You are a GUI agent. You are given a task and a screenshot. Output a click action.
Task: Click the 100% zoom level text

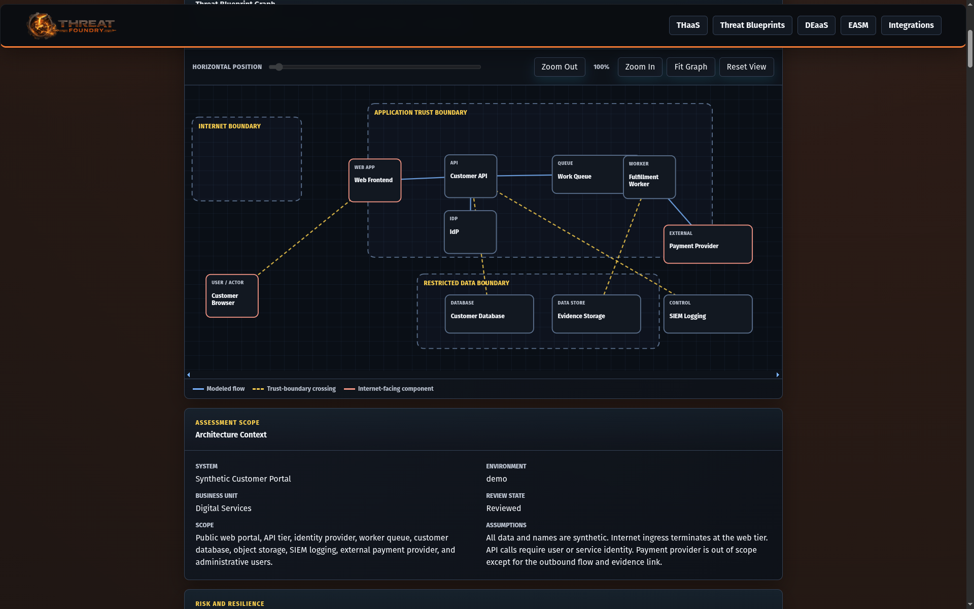coord(601,67)
